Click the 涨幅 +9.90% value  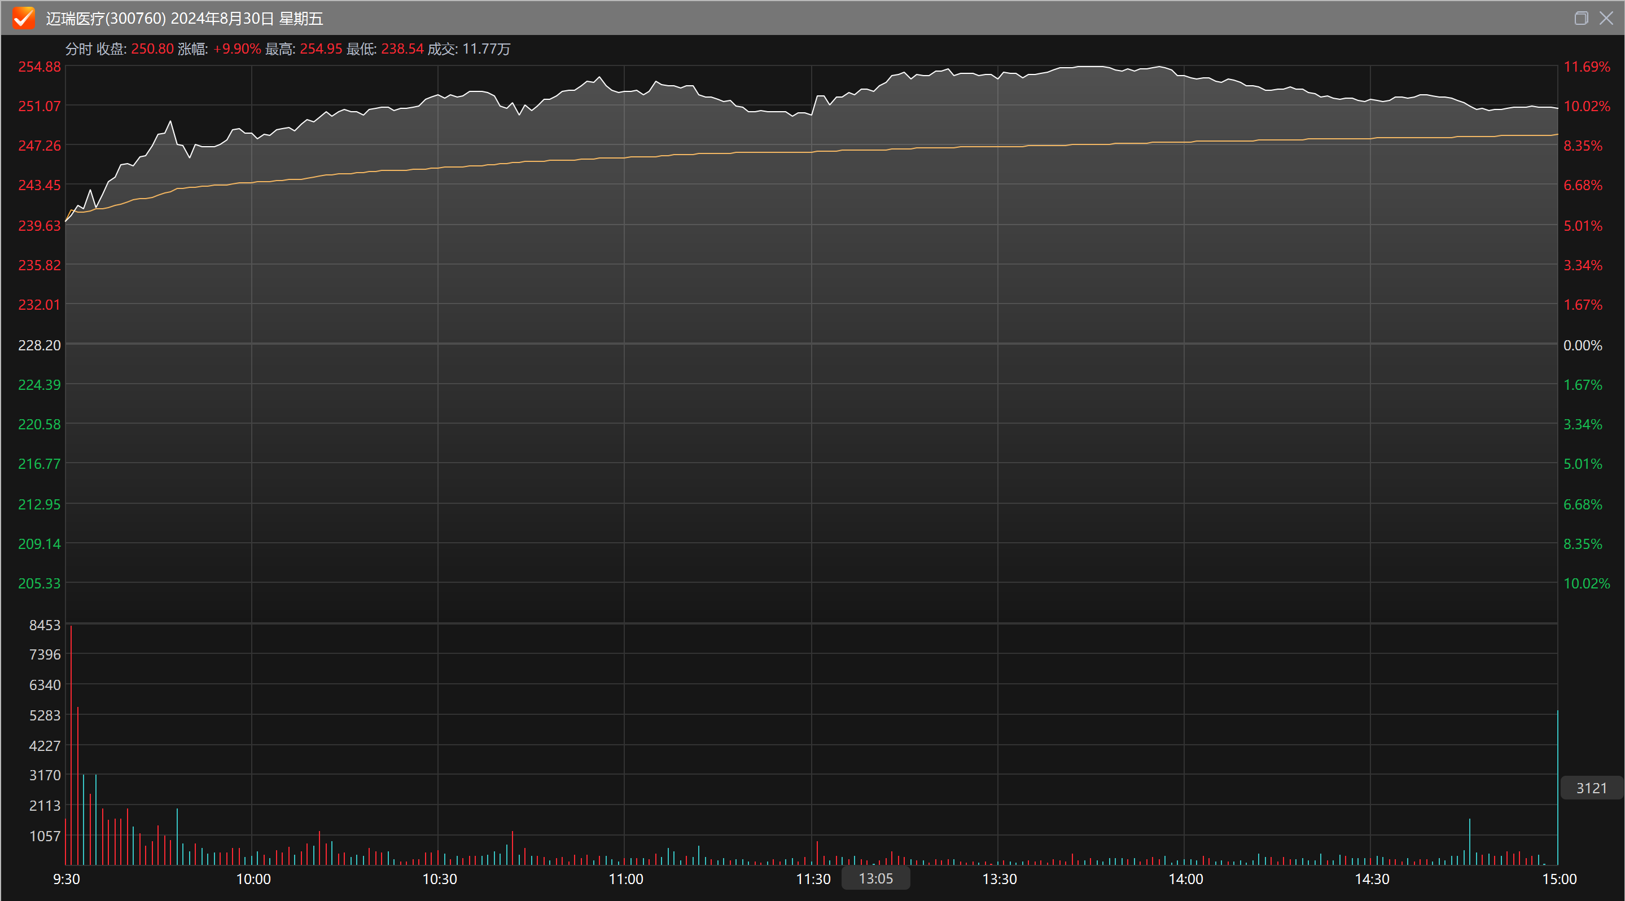236,49
